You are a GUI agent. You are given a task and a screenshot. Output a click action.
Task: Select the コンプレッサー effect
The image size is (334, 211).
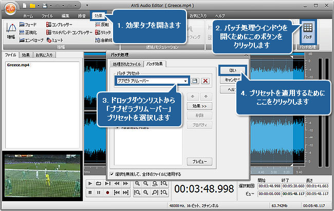[59, 25]
